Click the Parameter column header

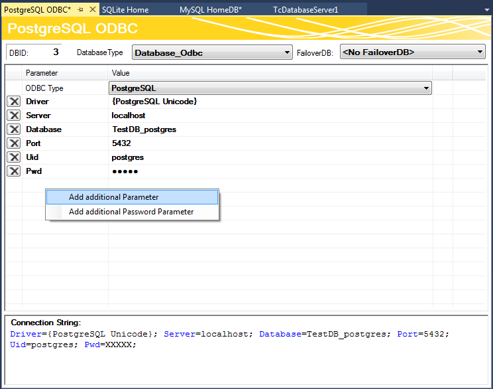[65, 73]
